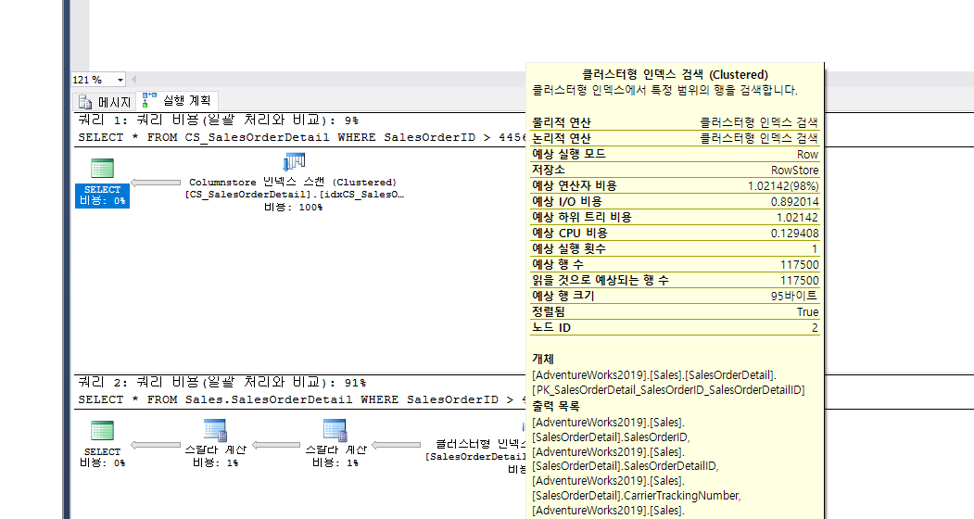The width and height of the screenshot is (974, 519).
Task: Click the 예상 행 크기 95바이트 value
Action: tap(794, 296)
